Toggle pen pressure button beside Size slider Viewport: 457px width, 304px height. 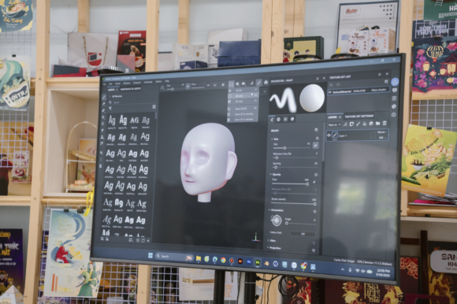click(315, 145)
